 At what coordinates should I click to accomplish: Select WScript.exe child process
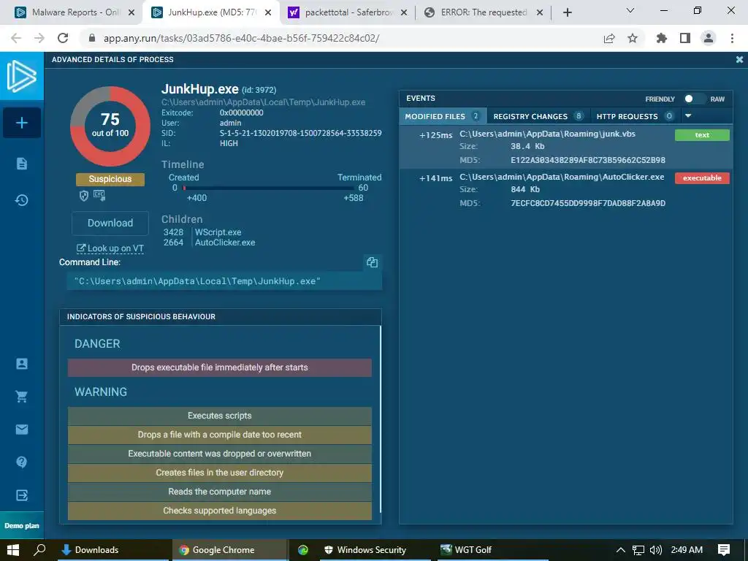218,232
